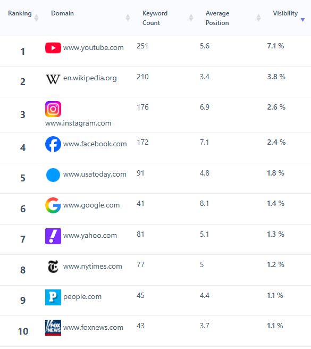Open the www.youtube.com domain link
The image size is (311, 349).
[93, 48]
